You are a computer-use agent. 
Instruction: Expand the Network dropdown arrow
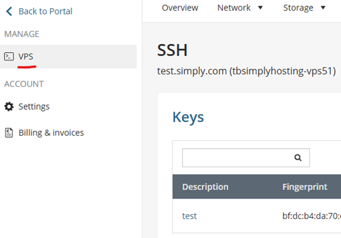coord(260,8)
